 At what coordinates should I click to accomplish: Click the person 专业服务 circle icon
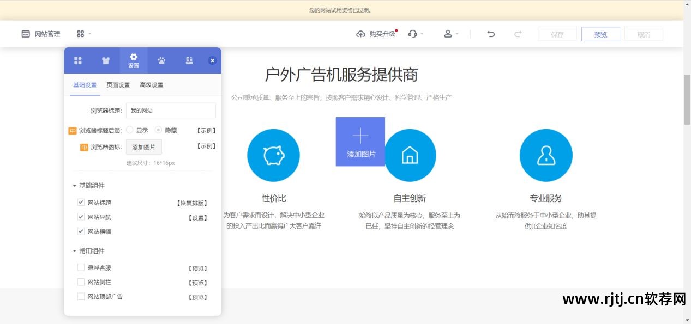546,156
